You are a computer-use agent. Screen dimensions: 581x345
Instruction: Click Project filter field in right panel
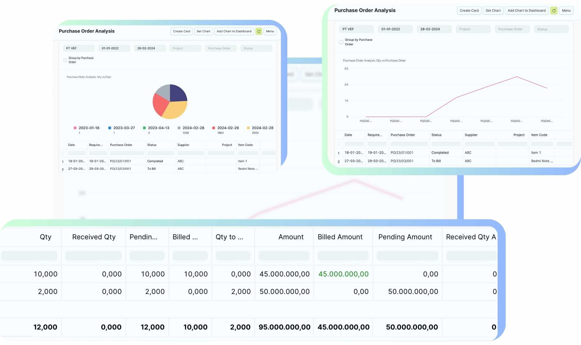[473, 29]
